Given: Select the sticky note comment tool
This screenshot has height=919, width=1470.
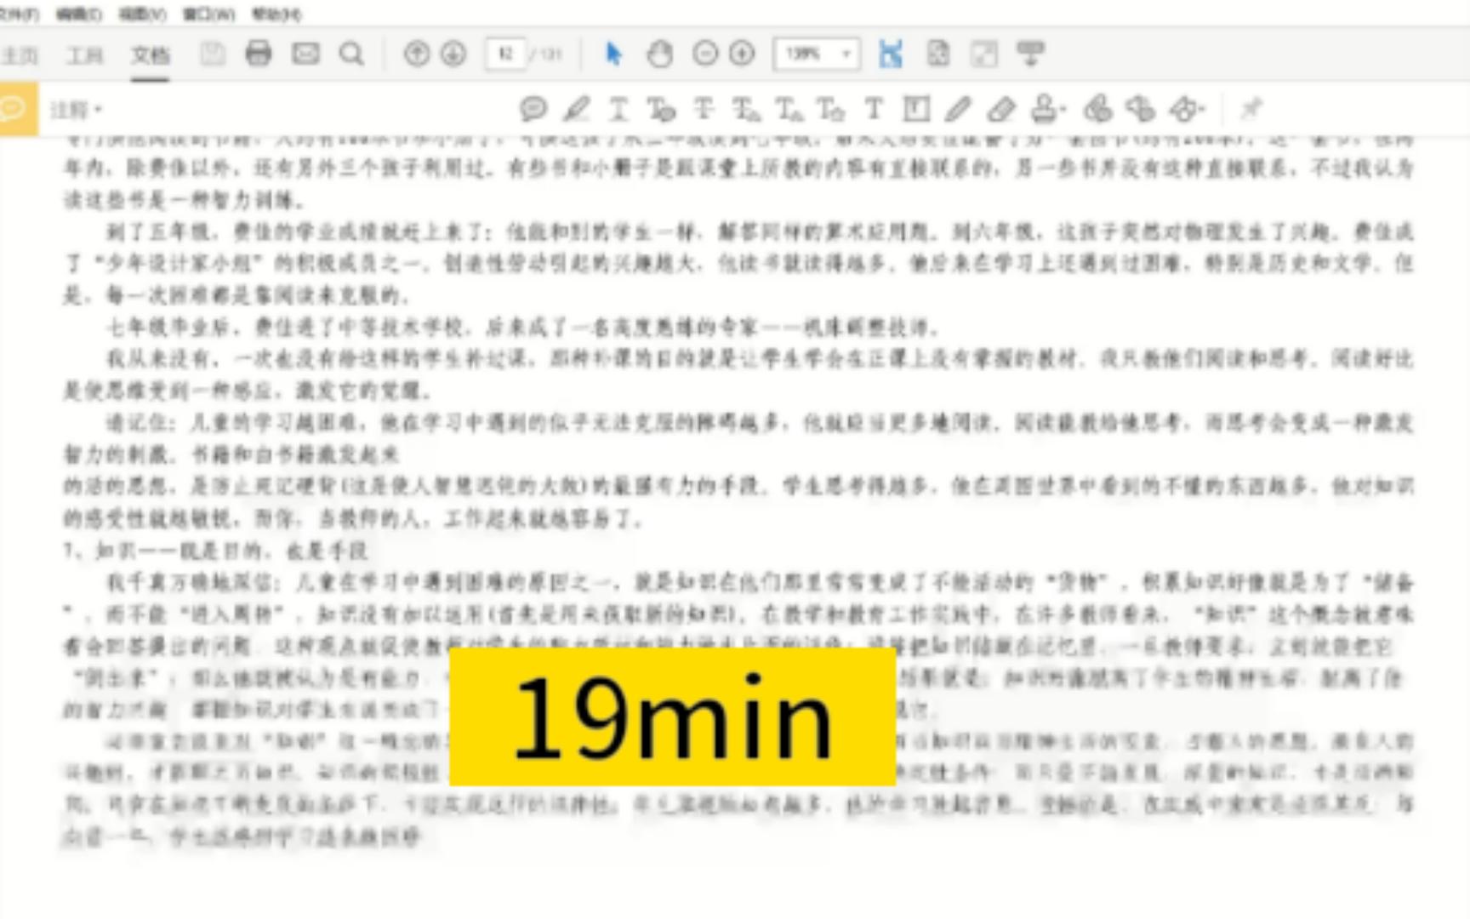Looking at the screenshot, I should (x=533, y=109).
